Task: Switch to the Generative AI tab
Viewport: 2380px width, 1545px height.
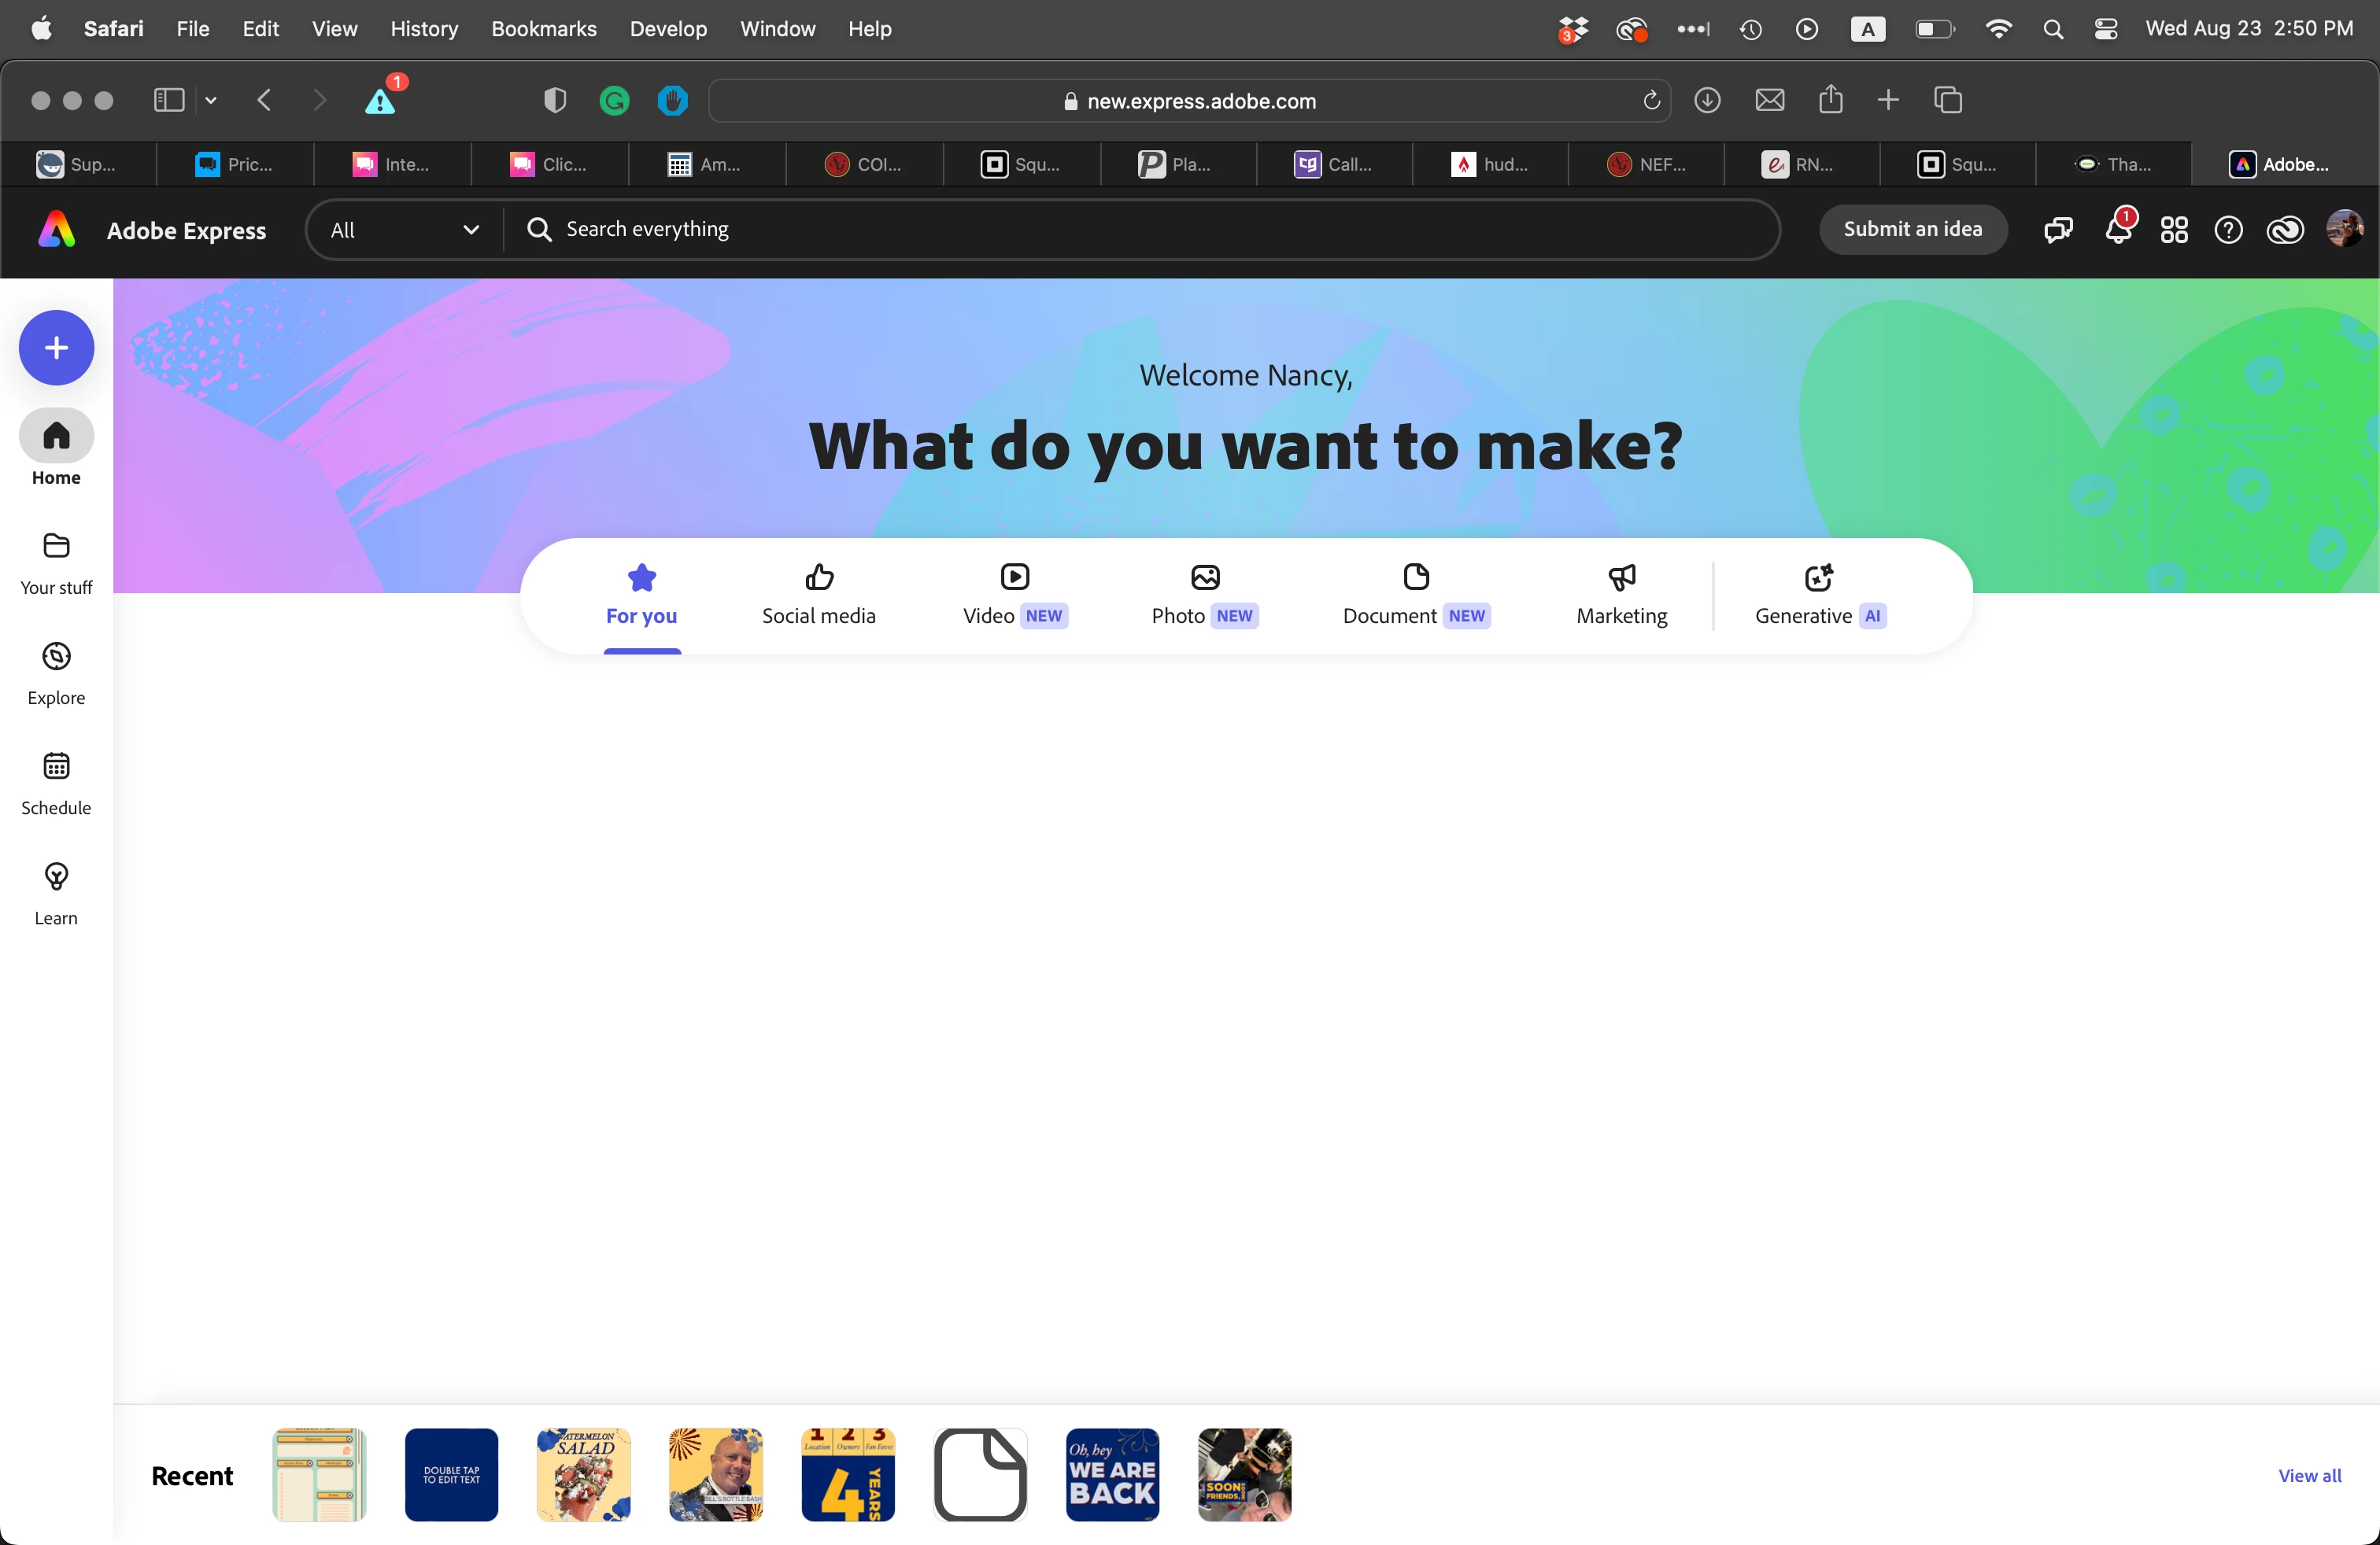Action: point(1819,595)
